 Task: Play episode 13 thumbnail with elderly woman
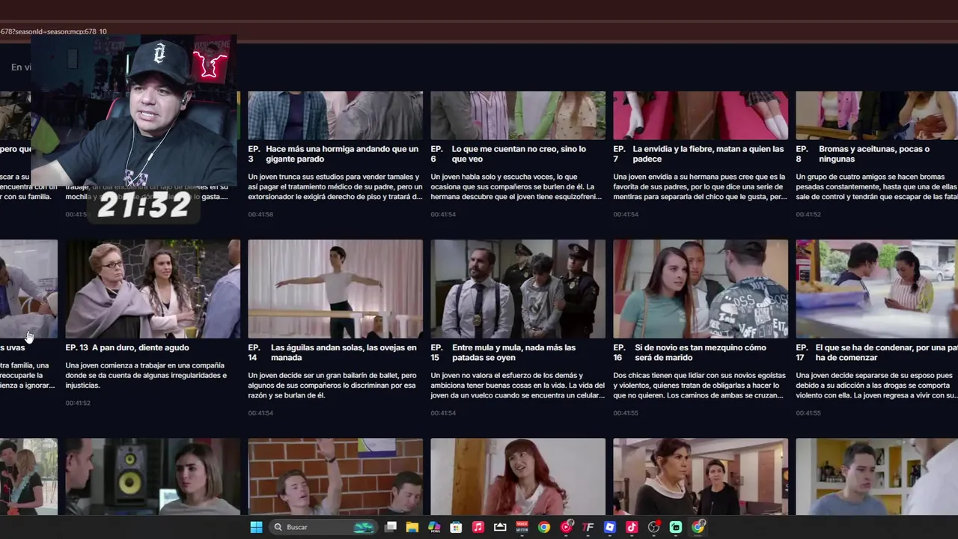[153, 289]
